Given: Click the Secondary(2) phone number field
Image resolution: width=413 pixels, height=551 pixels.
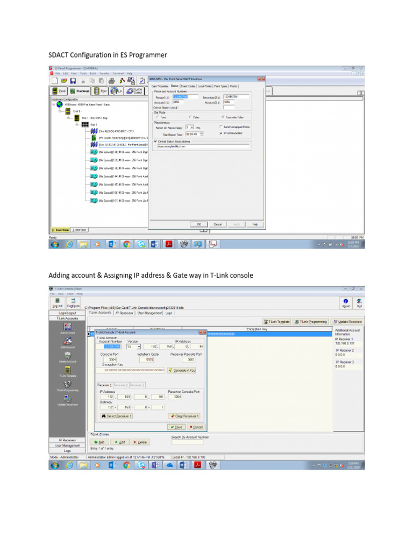Looking at the screenshot, I should click(236, 97).
